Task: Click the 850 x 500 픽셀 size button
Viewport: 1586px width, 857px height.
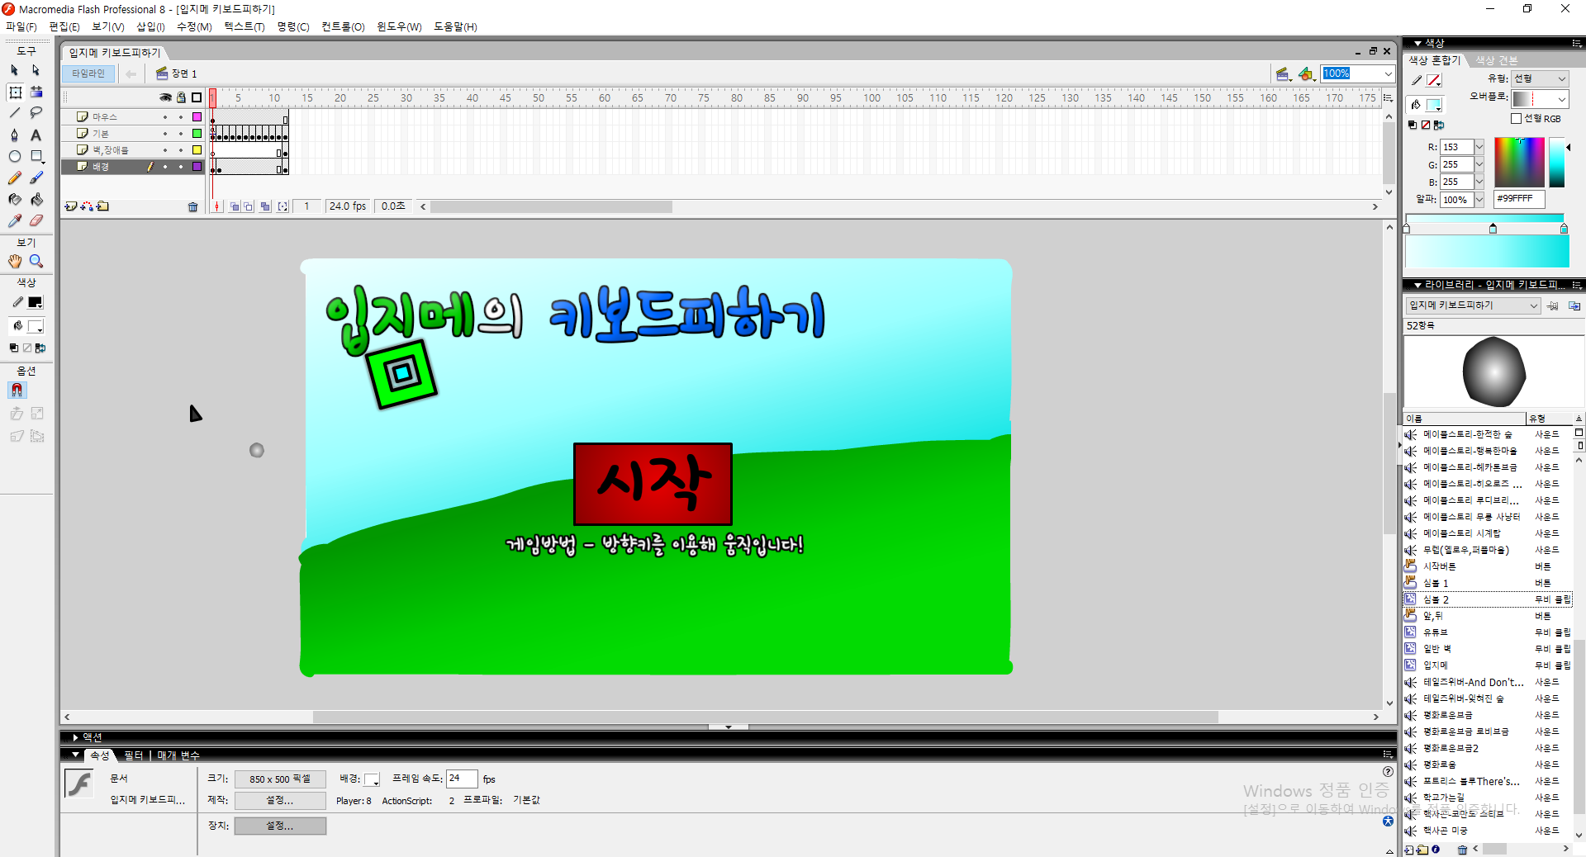Action: coord(280,779)
